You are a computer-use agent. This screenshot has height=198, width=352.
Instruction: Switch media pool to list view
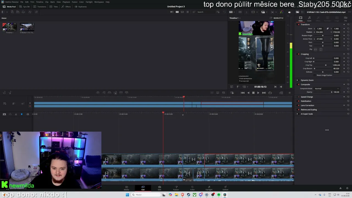pyautogui.click(x=188, y=12)
